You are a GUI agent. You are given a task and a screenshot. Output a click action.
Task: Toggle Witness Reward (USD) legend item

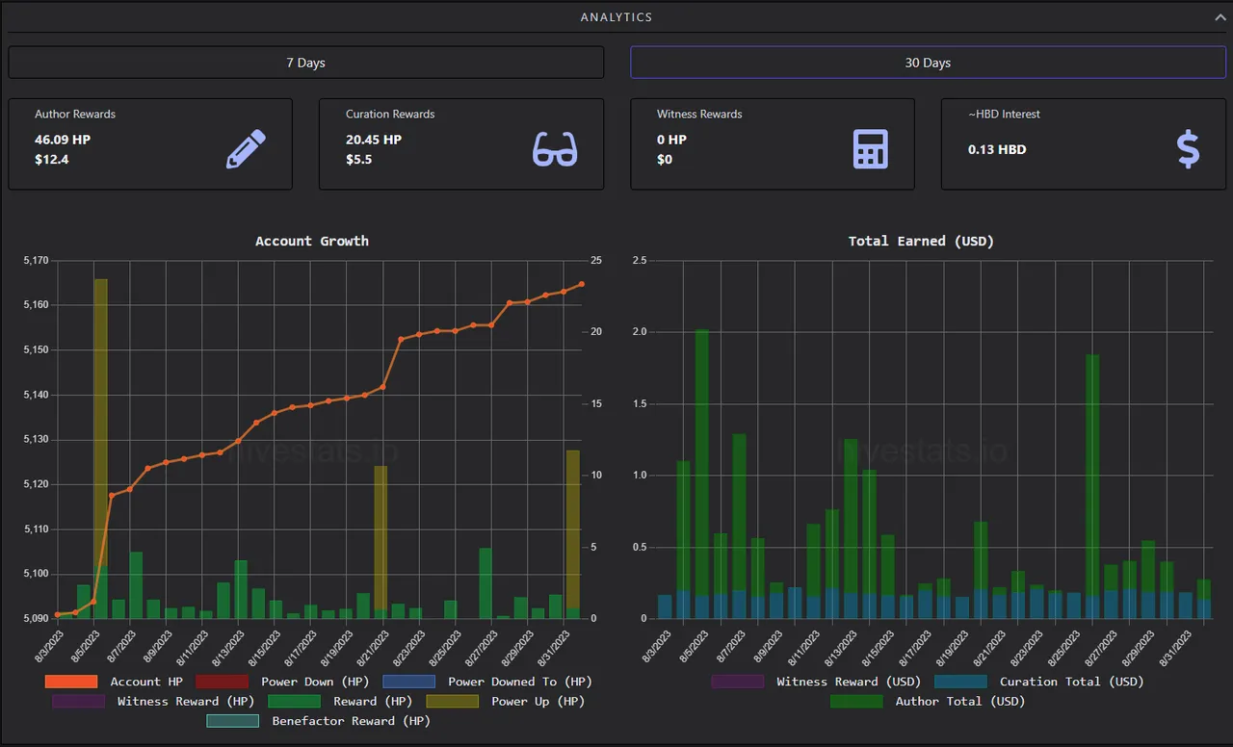point(737,682)
